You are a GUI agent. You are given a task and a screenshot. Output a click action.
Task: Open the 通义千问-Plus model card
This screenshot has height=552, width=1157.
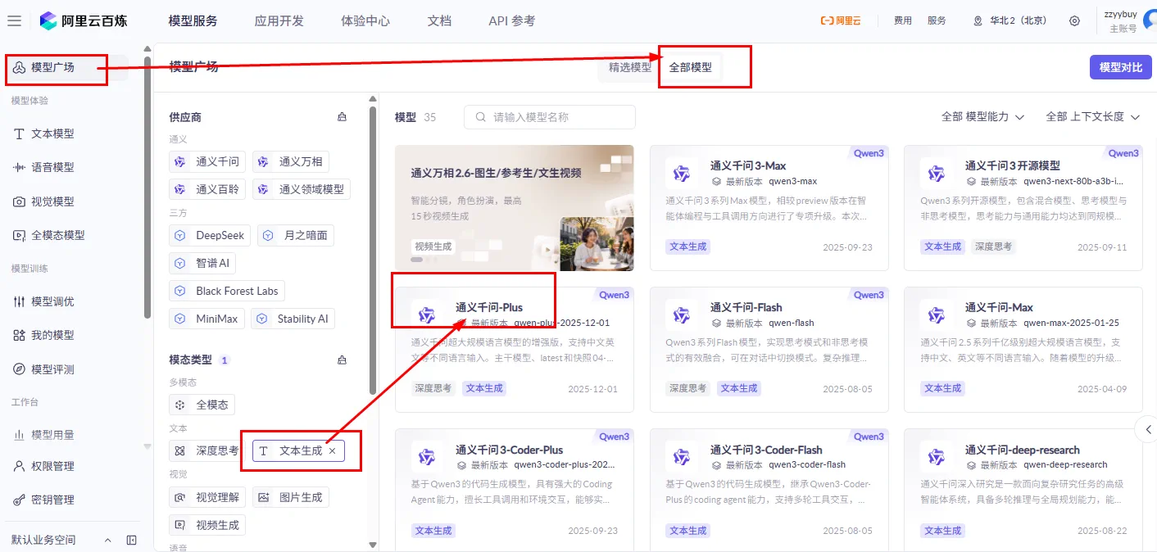coord(514,350)
